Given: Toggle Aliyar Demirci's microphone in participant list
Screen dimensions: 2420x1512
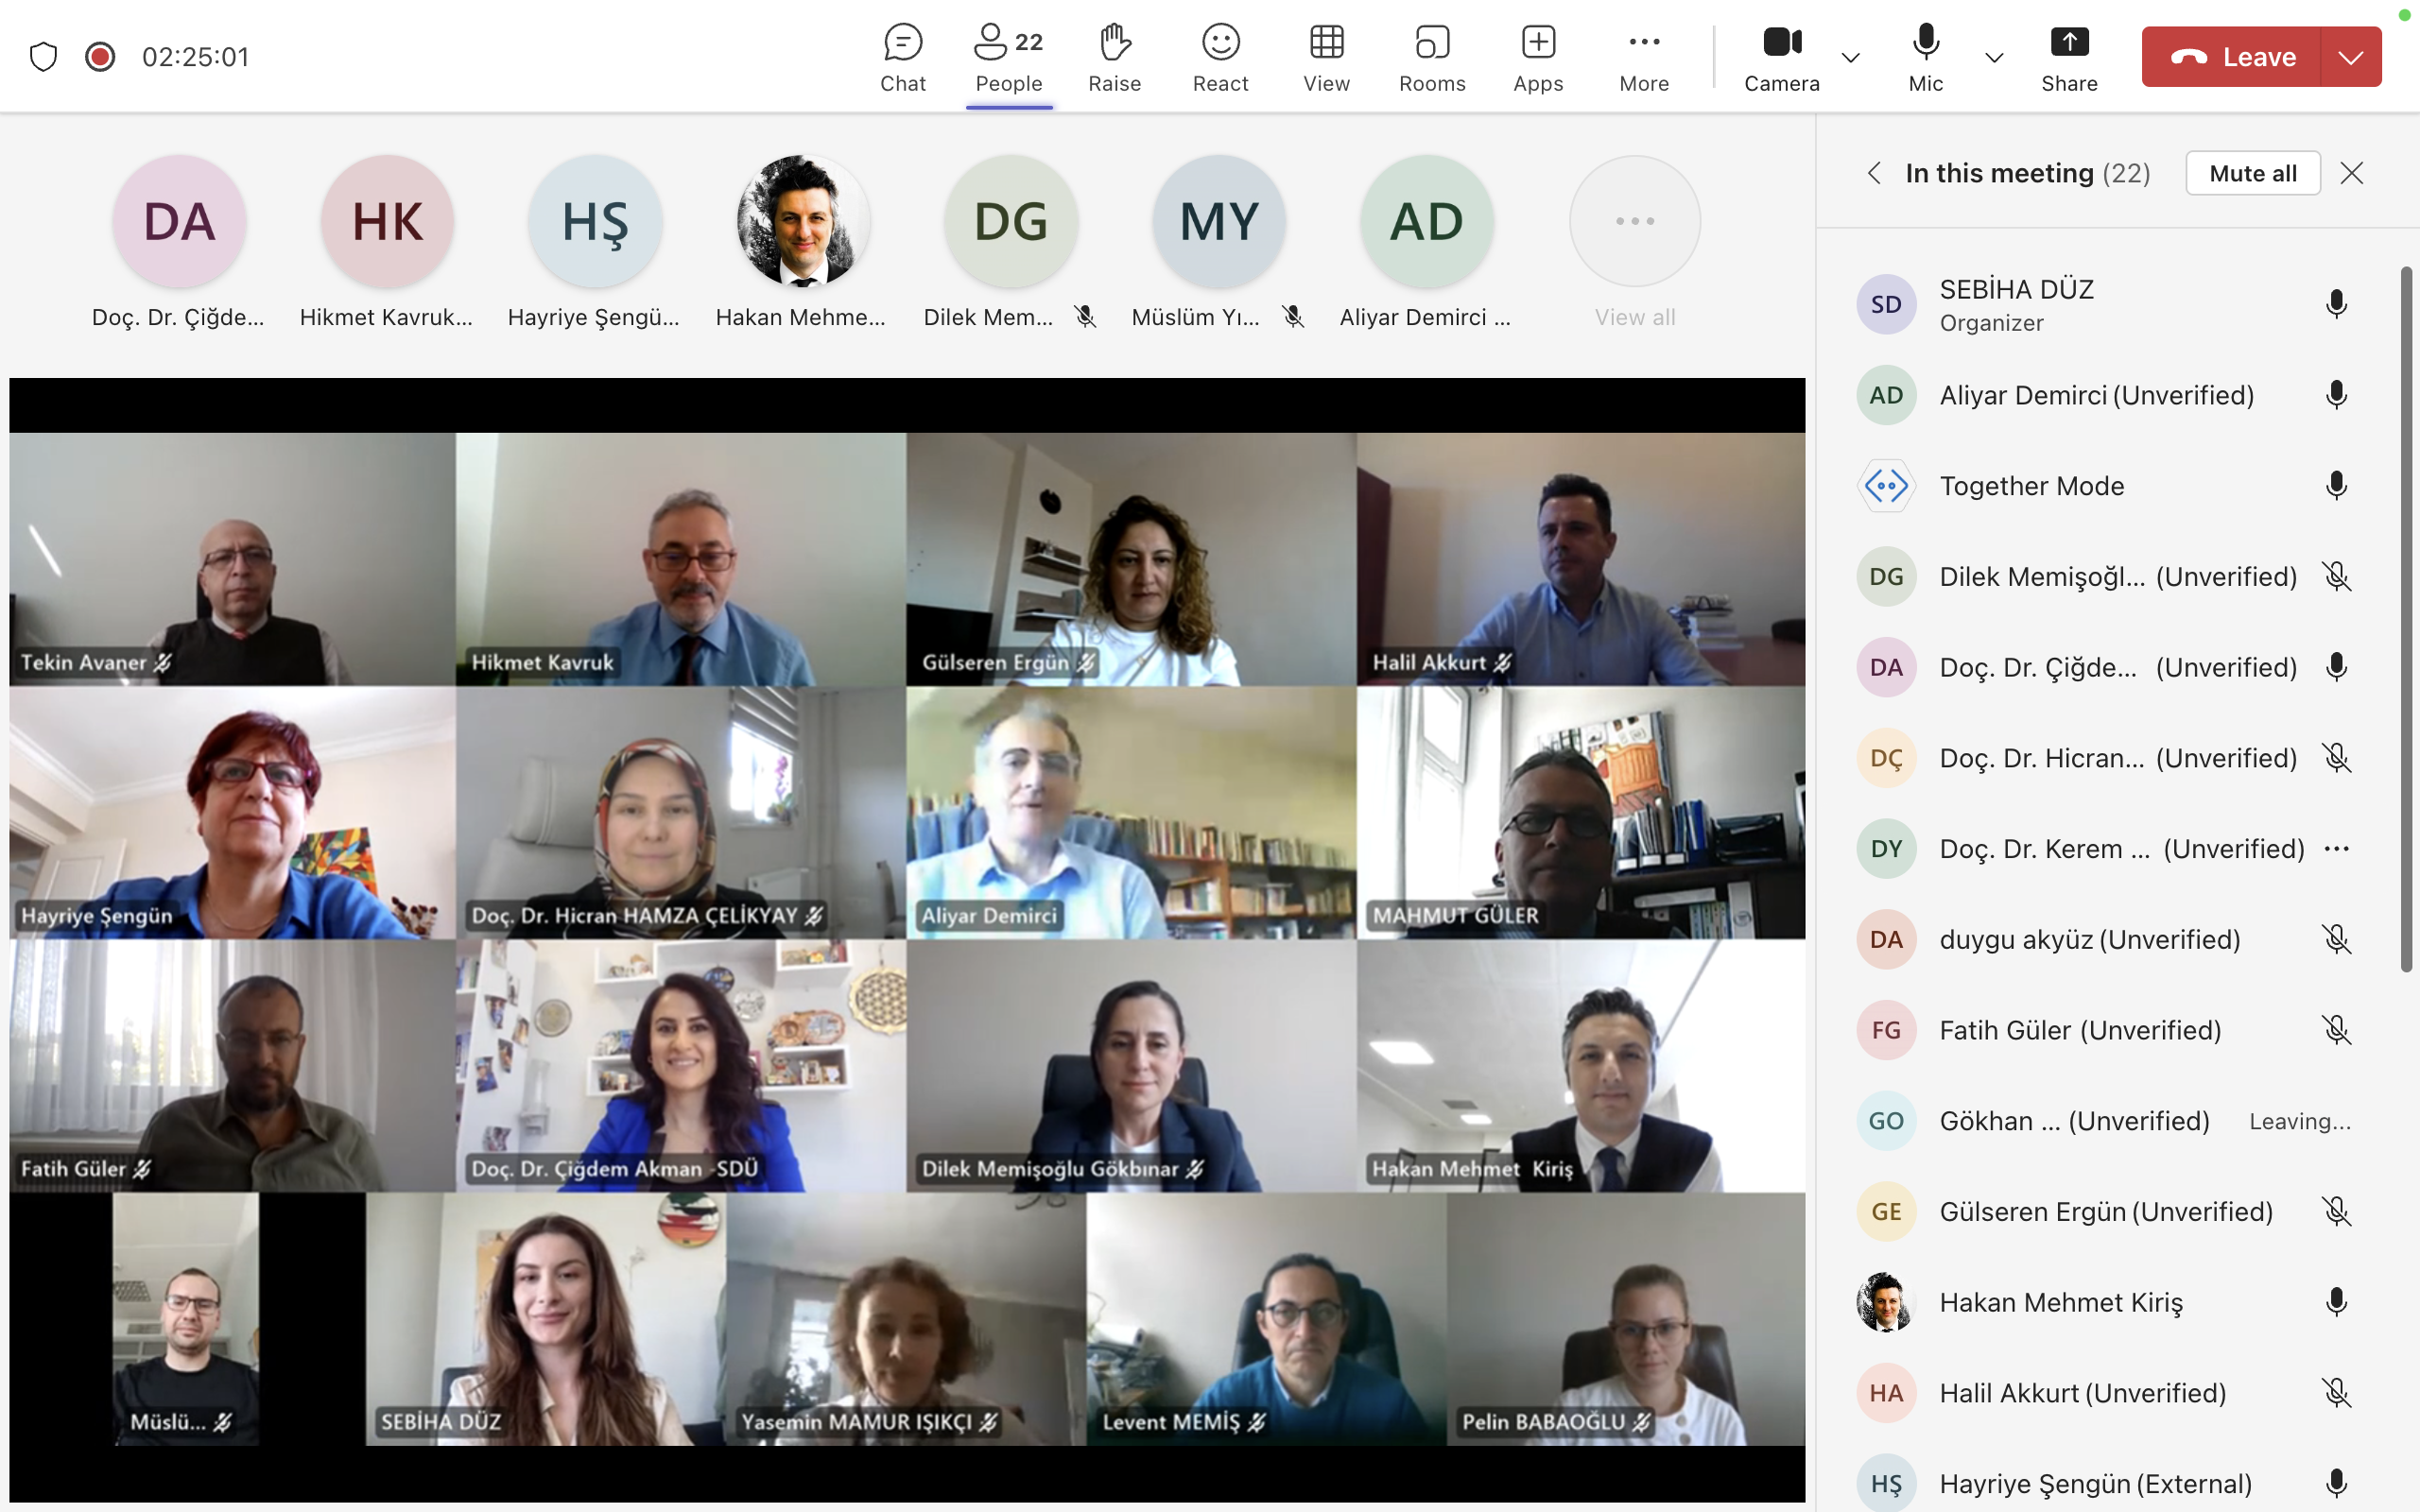Looking at the screenshot, I should [2336, 395].
